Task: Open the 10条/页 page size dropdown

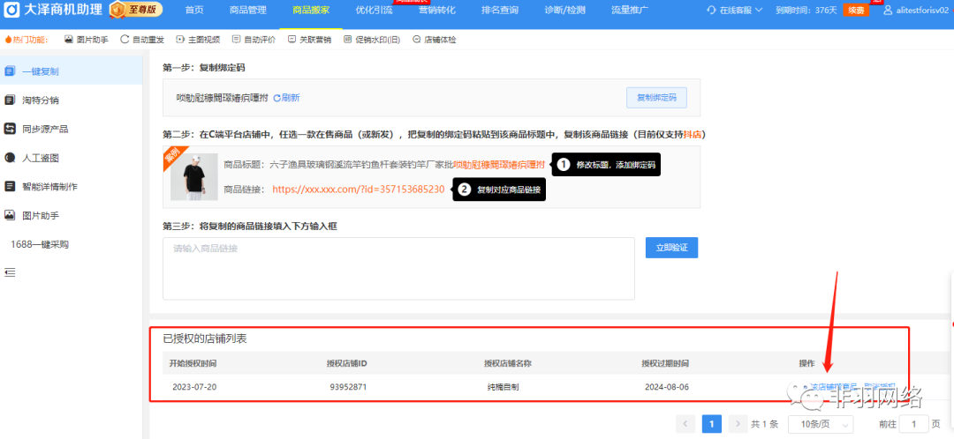Action: click(x=821, y=424)
